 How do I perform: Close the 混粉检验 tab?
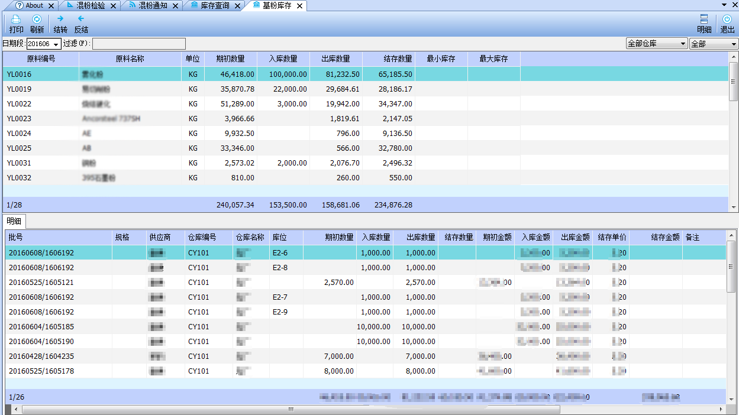(114, 6)
